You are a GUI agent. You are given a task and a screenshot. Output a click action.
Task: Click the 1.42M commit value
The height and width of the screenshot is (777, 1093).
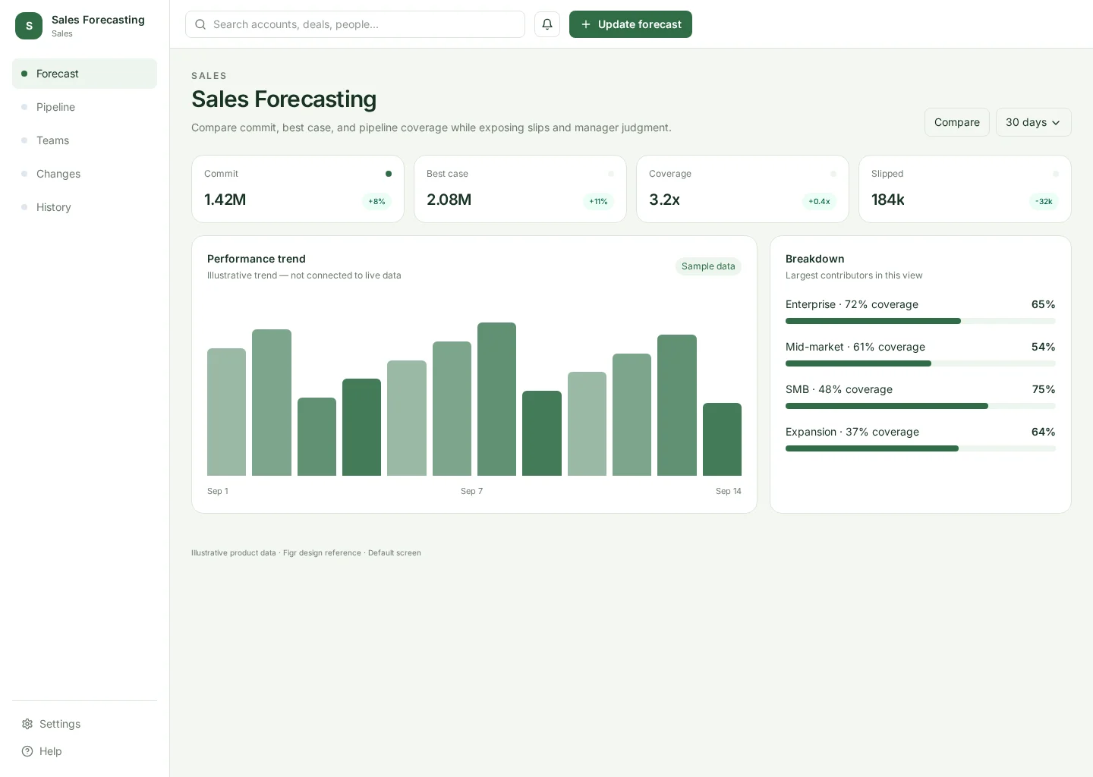tap(225, 200)
